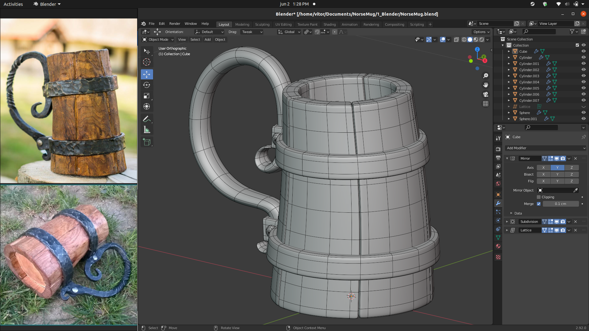Open the World Properties tab
Image resolution: width=589 pixels, height=331 pixels.
pyautogui.click(x=498, y=184)
